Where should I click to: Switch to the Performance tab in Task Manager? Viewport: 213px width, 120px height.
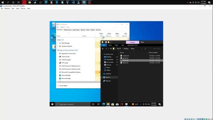(68, 30)
